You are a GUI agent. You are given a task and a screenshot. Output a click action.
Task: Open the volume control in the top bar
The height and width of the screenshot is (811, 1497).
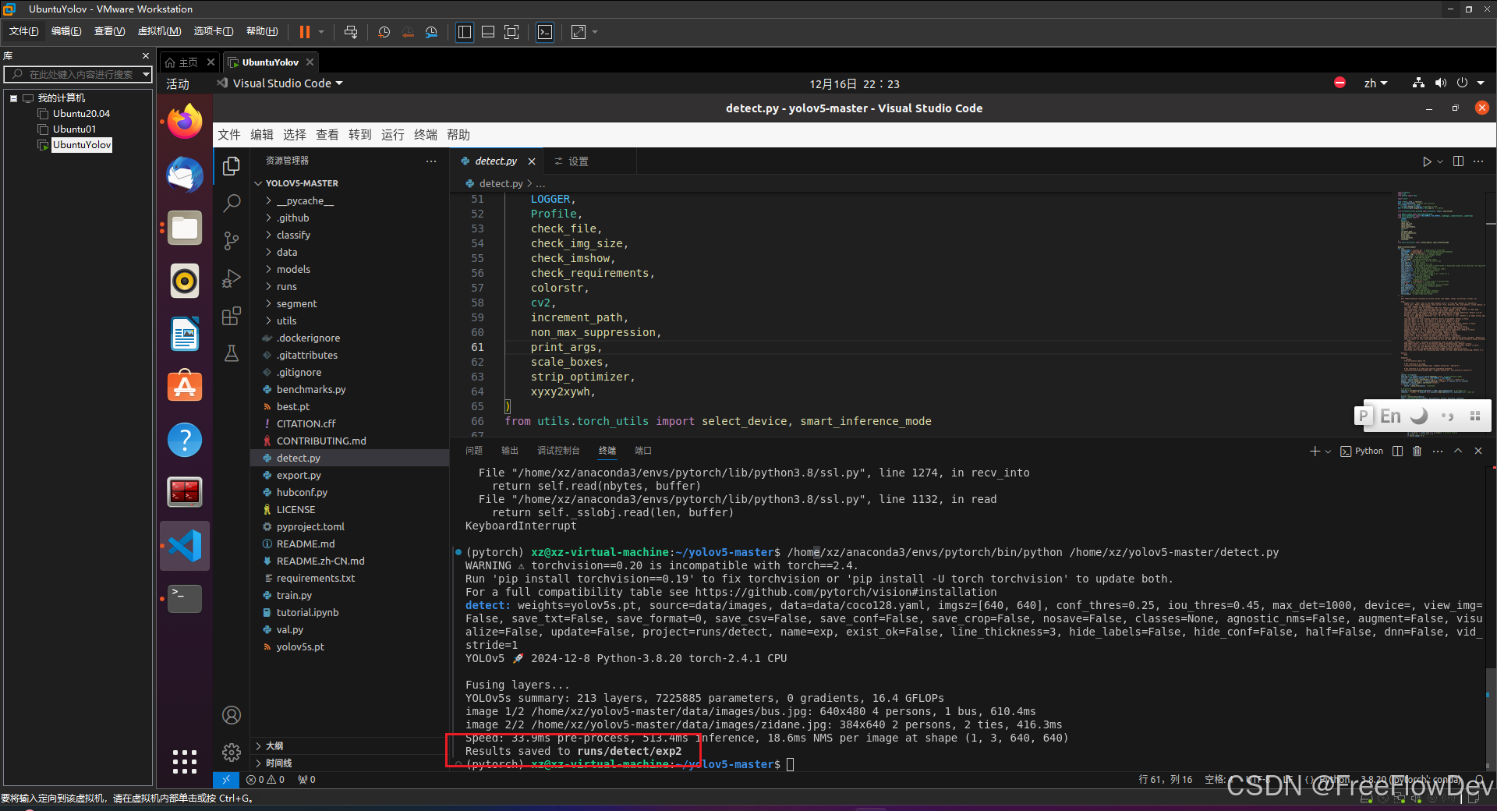[1440, 83]
